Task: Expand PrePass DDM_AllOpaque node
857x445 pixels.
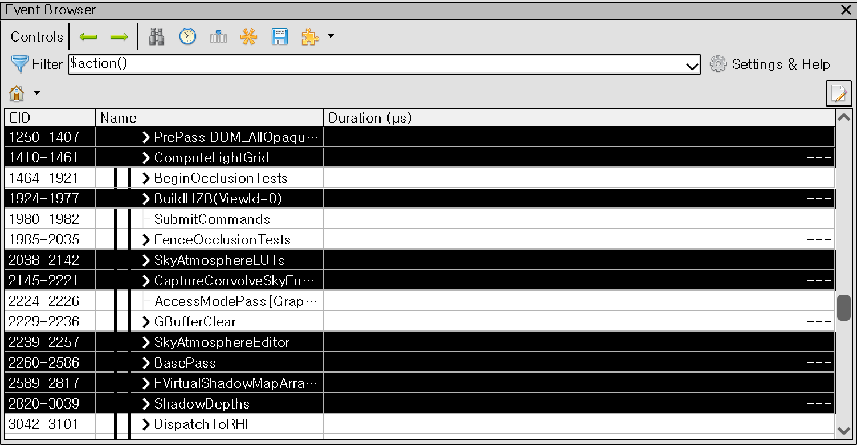Action: [x=146, y=137]
